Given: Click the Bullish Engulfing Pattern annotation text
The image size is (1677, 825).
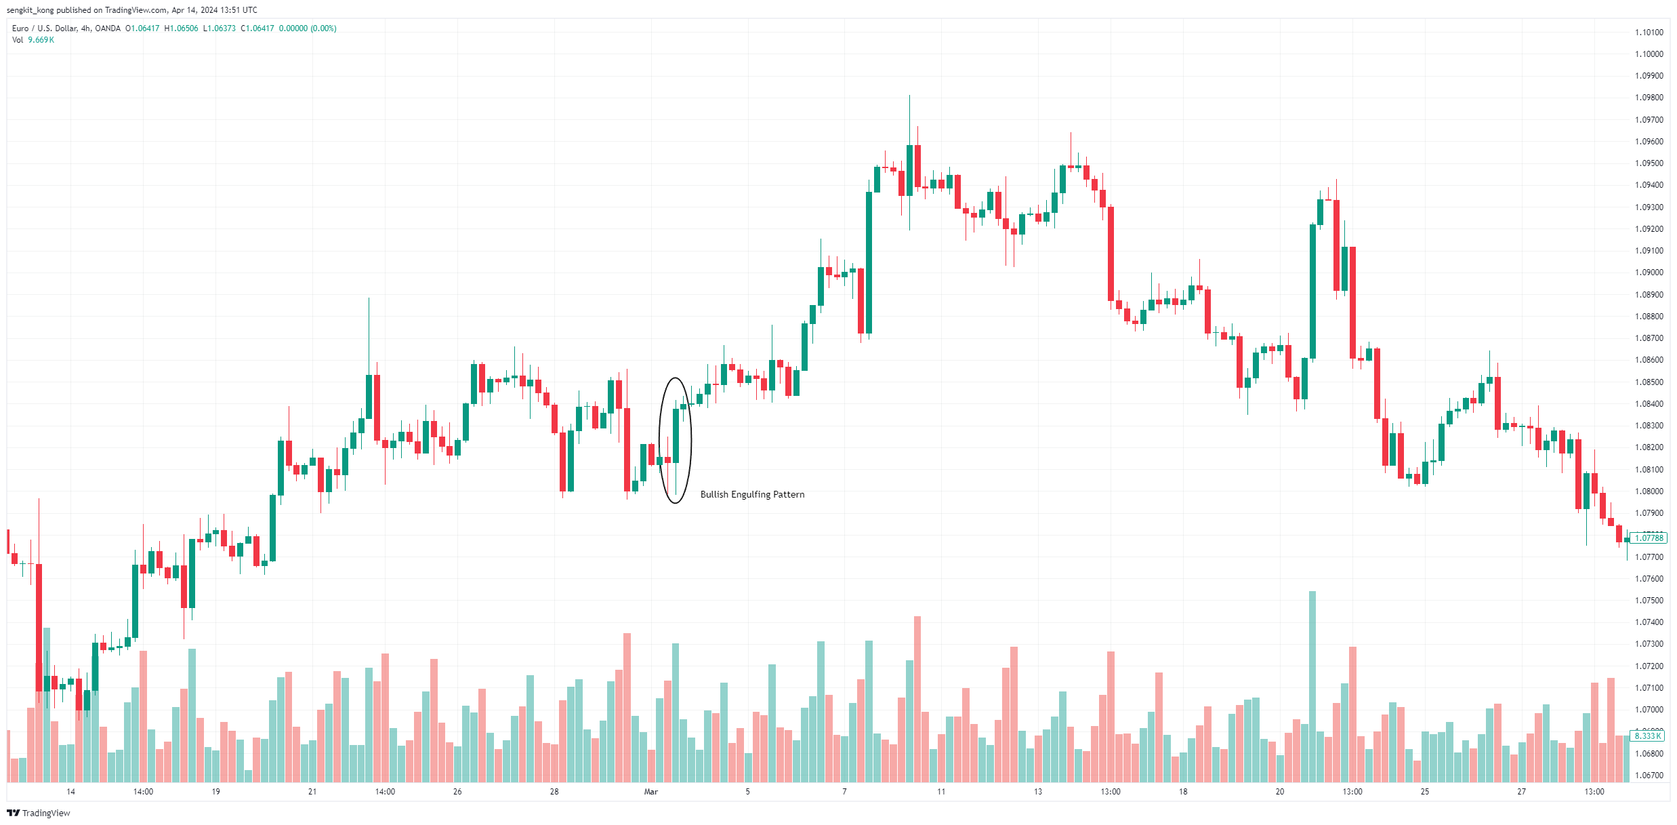Looking at the screenshot, I should [752, 494].
